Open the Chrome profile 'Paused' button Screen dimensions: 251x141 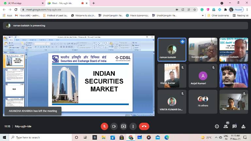tap(236, 9)
